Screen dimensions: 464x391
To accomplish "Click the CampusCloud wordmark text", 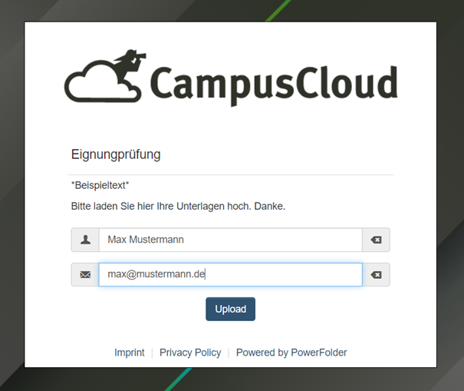I will click(x=274, y=84).
